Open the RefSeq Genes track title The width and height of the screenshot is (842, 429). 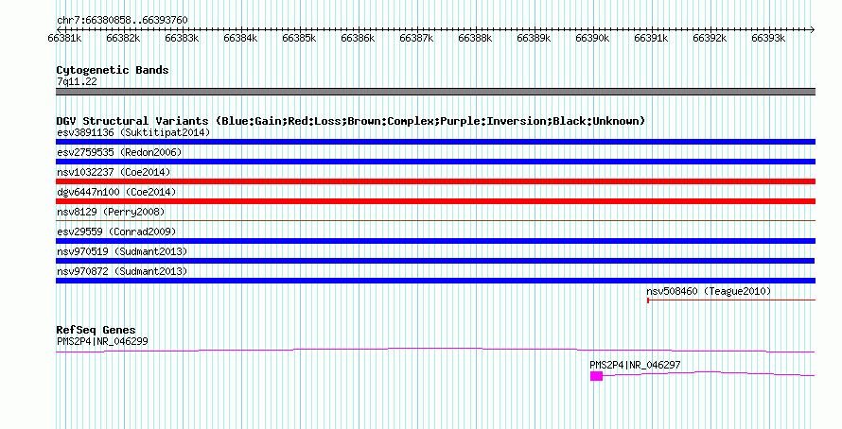[96, 330]
